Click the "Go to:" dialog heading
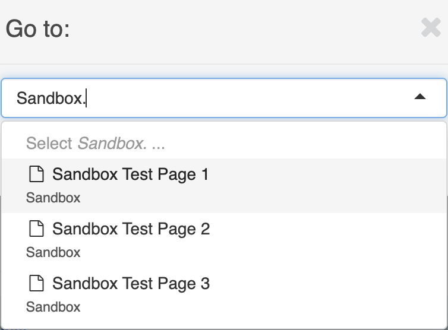Viewport: 448px width, 330px height. tap(38, 28)
